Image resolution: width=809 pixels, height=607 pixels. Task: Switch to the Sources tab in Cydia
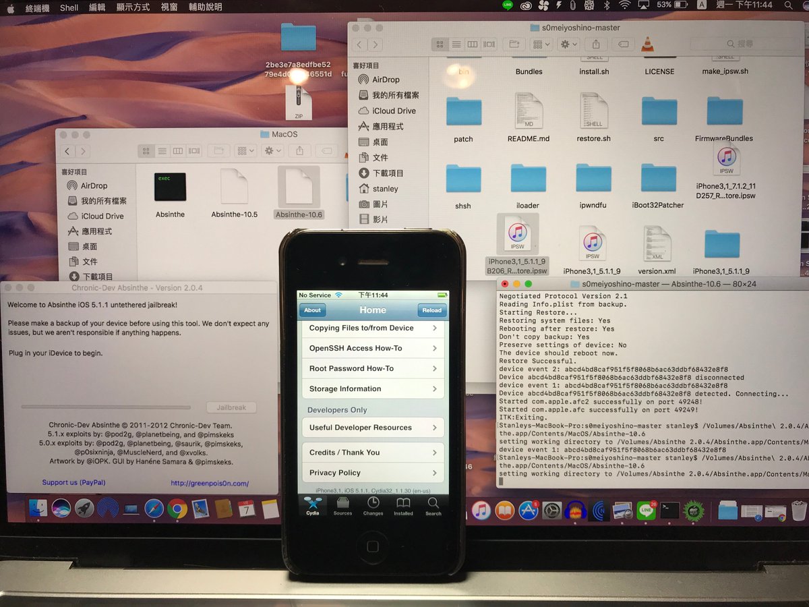point(342,506)
